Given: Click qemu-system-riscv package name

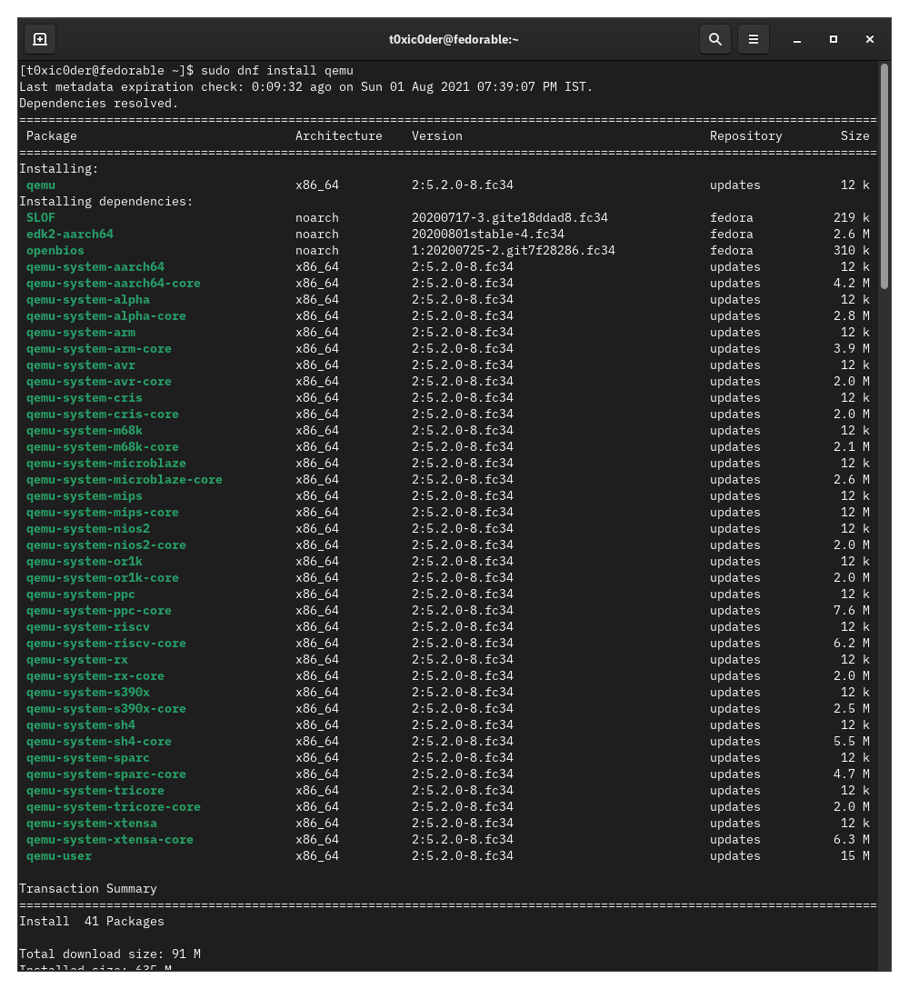Looking at the screenshot, I should 87,627.
